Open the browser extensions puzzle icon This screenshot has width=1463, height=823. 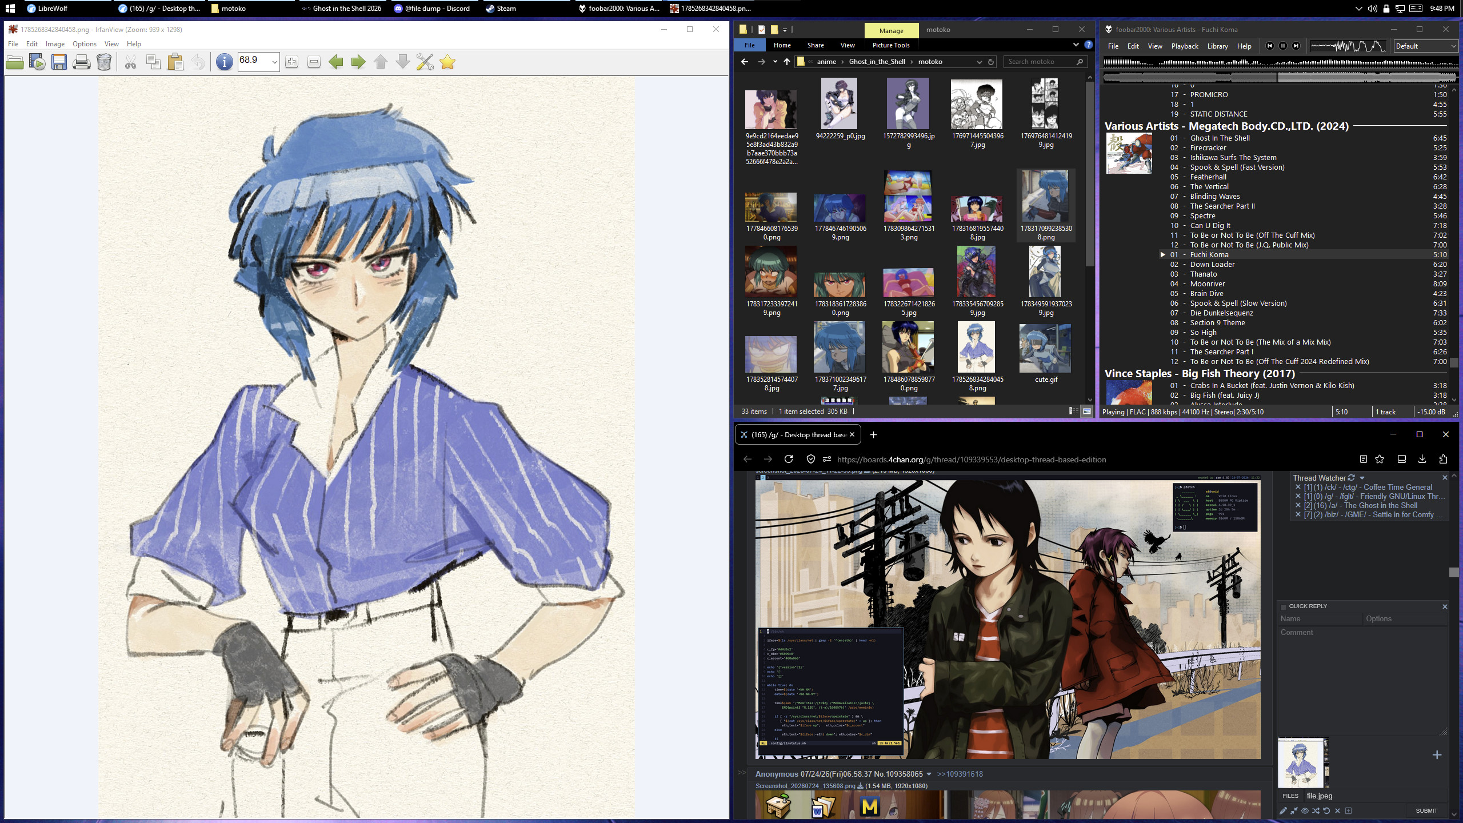point(1443,459)
